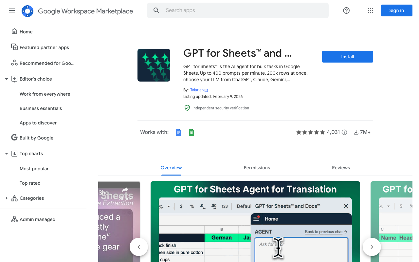Open the Reviews tab

pyautogui.click(x=341, y=168)
